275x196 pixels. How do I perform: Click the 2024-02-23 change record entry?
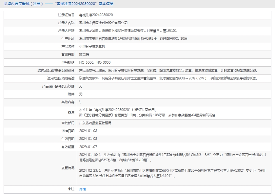173,173
